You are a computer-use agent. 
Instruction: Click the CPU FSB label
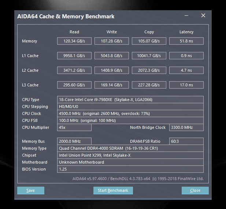tap(30, 120)
